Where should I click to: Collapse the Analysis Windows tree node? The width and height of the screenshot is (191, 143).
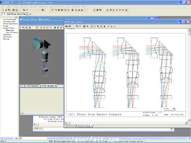point(2,28)
